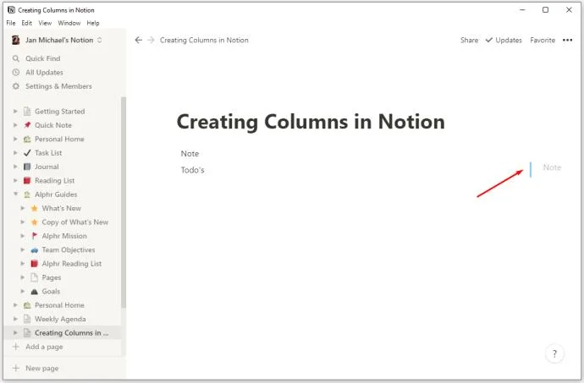
Task: Click the Settings & Members gear icon
Action: [x=15, y=86]
